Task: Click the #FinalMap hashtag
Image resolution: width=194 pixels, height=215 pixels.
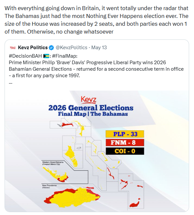Action: click(64, 56)
